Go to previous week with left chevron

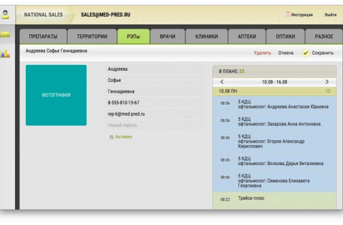222,82
